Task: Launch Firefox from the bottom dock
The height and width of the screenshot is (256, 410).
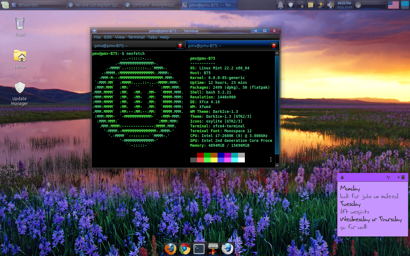Action: click(171, 249)
